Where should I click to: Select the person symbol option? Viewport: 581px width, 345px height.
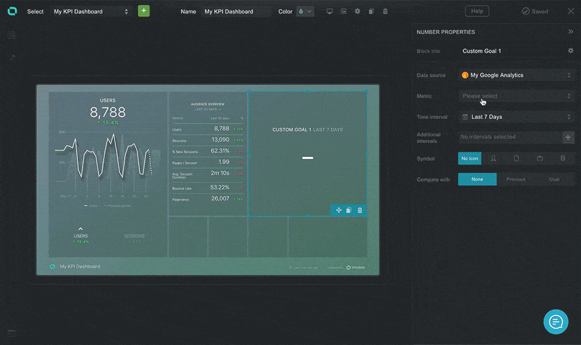[493, 158]
